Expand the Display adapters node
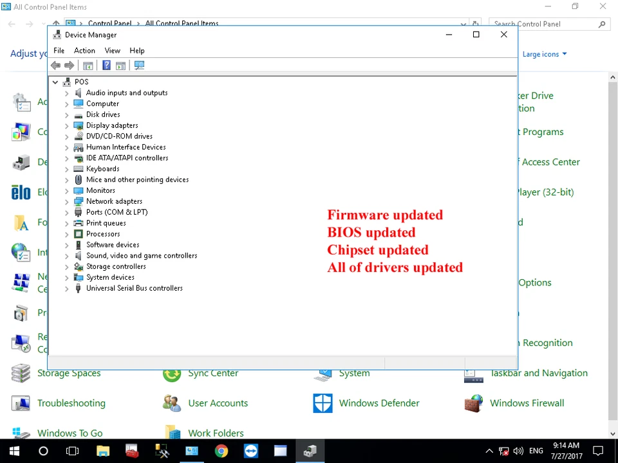 [x=66, y=125]
